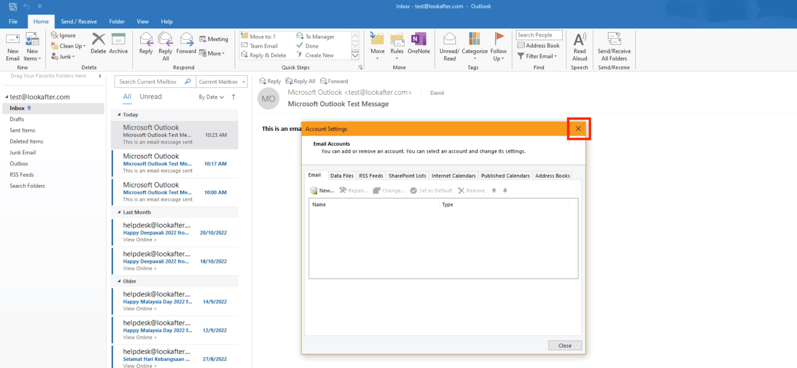797x368 pixels.
Task: Click the Forward icon in Respond group
Action: [x=186, y=40]
